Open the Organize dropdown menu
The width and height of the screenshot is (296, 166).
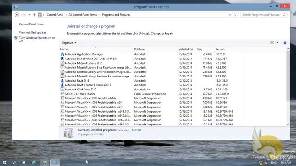[x=69, y=43]
